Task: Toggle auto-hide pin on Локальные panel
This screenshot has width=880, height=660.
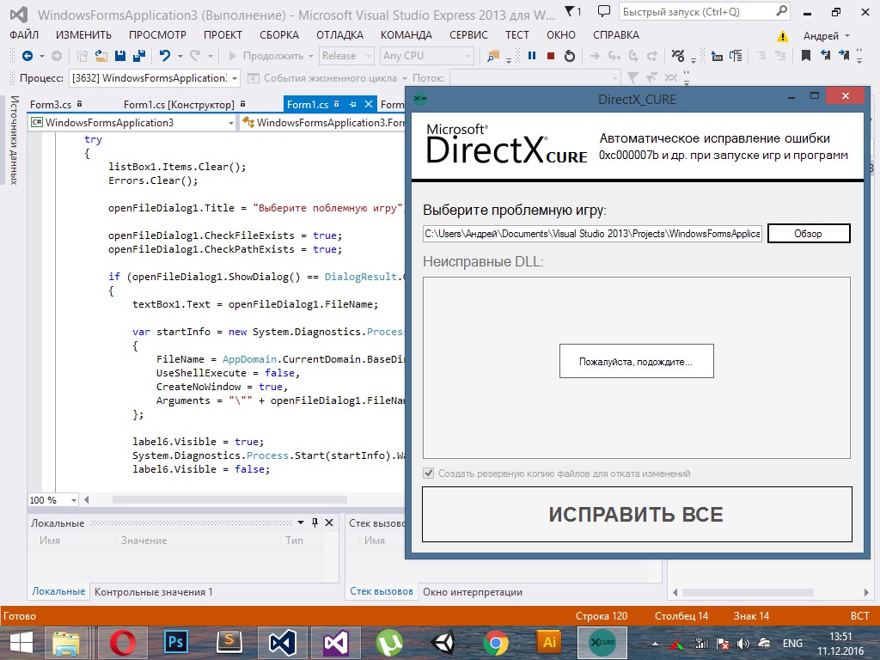Action: [315, 522]
